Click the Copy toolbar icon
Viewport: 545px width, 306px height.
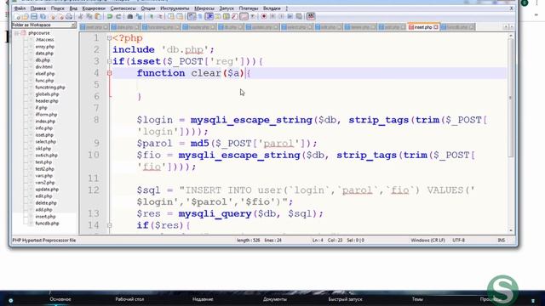(89, 16)
